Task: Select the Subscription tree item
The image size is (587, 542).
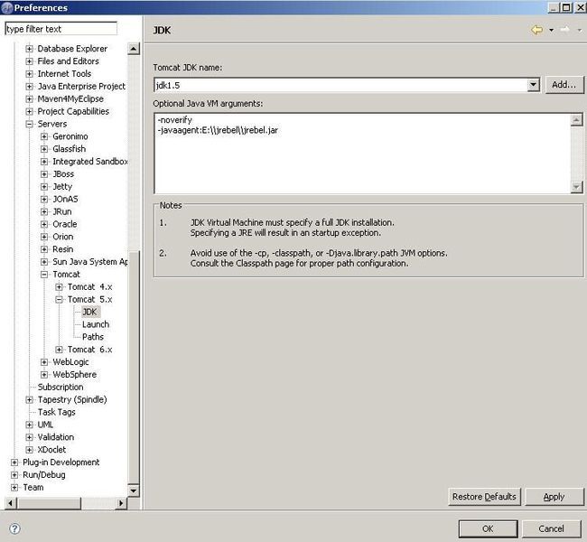Action: (x=61, y=387)
